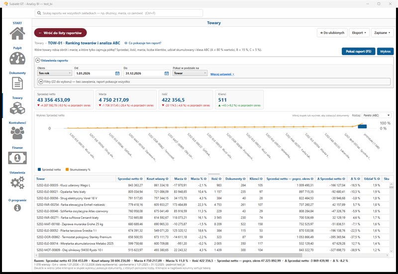Select the Kontrahenci people icon
The height and width of the screenshot is (274, 398).
[x=17, y=133]
